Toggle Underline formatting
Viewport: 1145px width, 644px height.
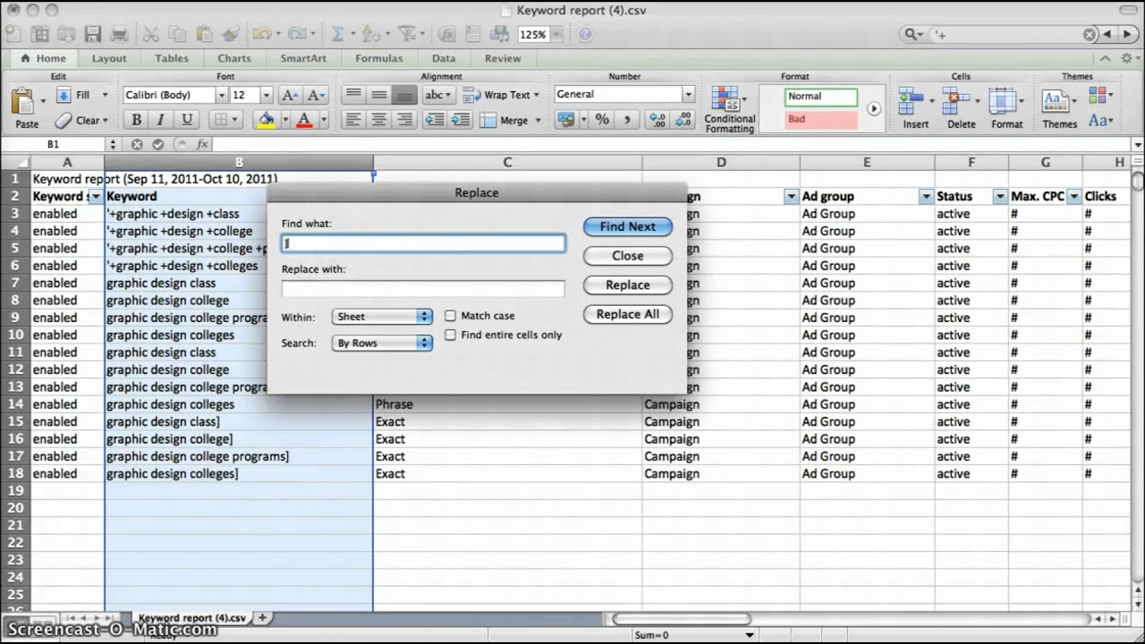[x=187, y=120]
